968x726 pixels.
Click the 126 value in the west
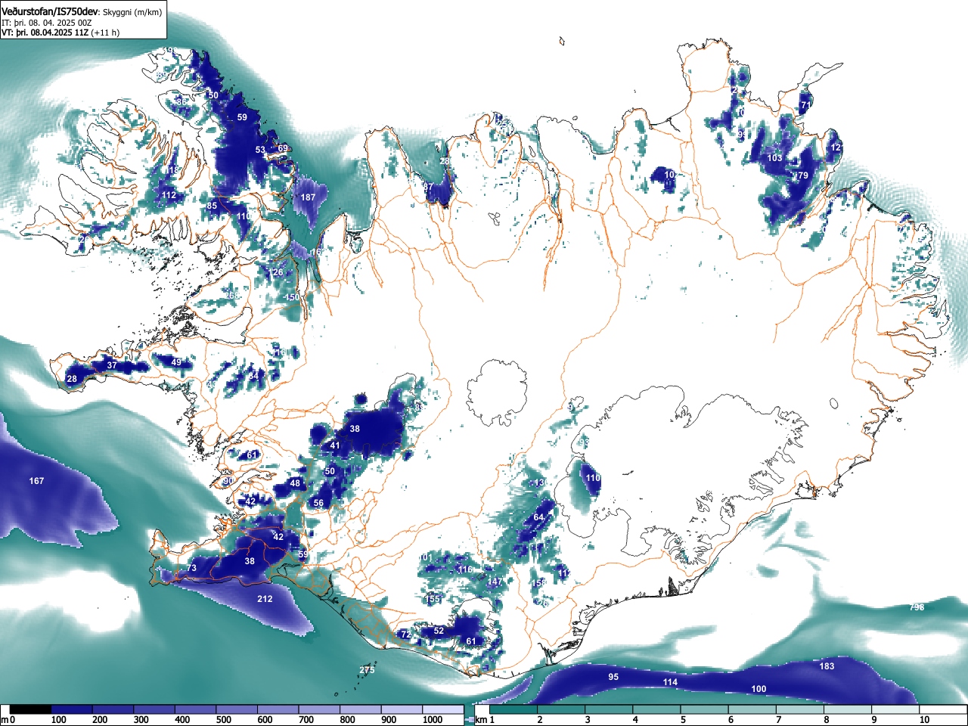(277, 272)
